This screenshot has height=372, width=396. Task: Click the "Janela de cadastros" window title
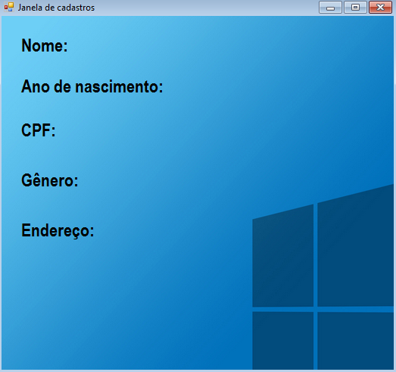[56, 8]
